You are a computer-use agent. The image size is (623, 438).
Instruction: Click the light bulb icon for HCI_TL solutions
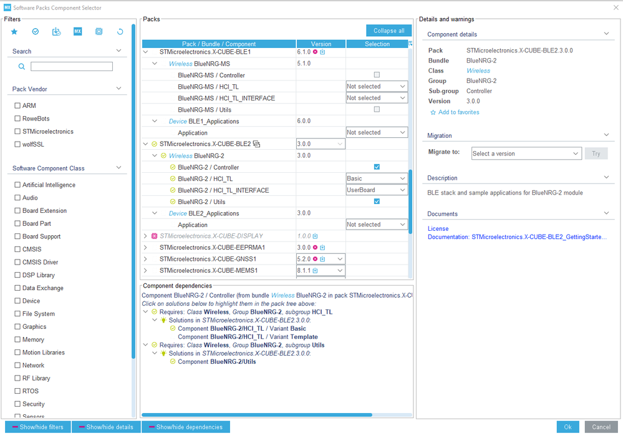click(163, 320)
